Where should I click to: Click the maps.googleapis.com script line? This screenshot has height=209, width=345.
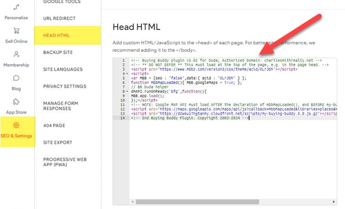tap(234, 109)
